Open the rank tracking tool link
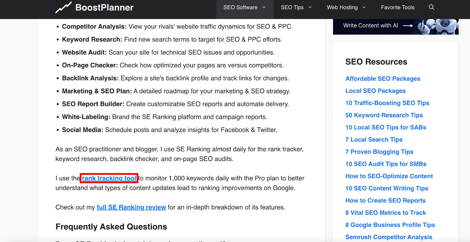The width and height of the screenshot is (470, 242). pos(109,178)
